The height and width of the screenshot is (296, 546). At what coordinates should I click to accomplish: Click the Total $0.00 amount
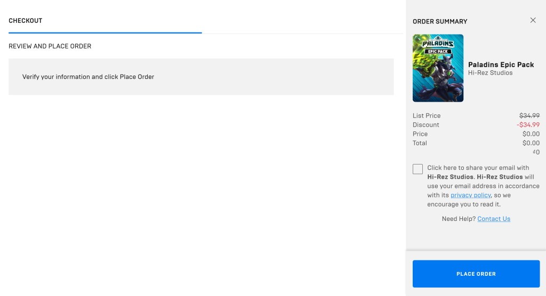531,143
